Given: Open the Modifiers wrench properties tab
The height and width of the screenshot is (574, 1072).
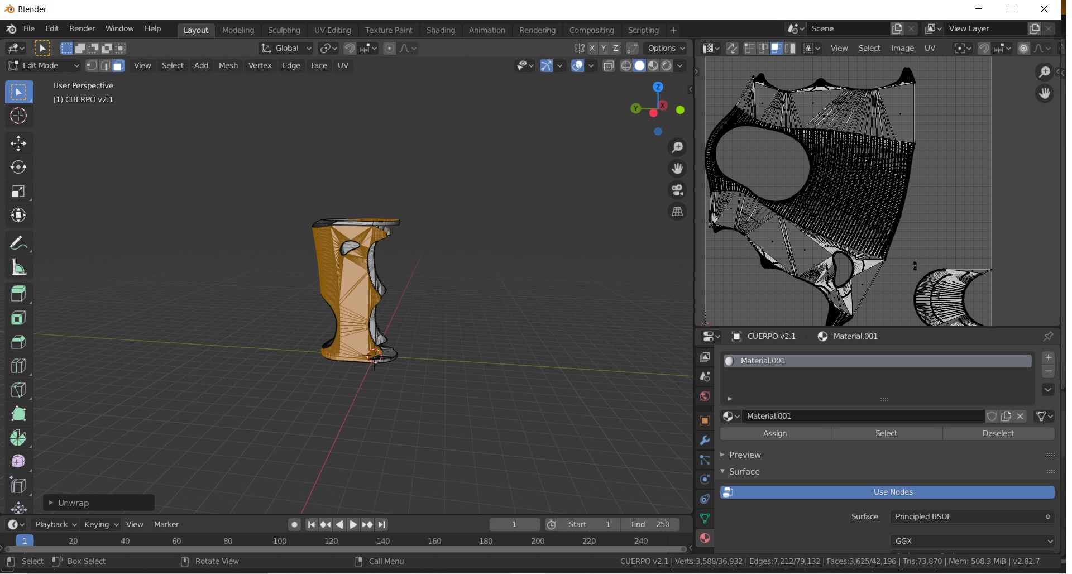Looking at the screenshot, I should tap(705, 441).
